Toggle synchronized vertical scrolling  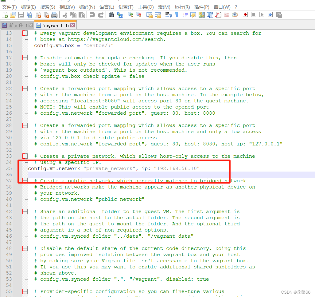pyautogui.click(x=149, y=15)
